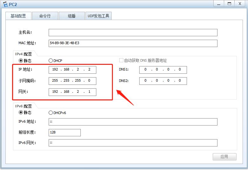Select the DHCPv6 radio button
This screenshot has height=170, width=248.
[51, 112]
